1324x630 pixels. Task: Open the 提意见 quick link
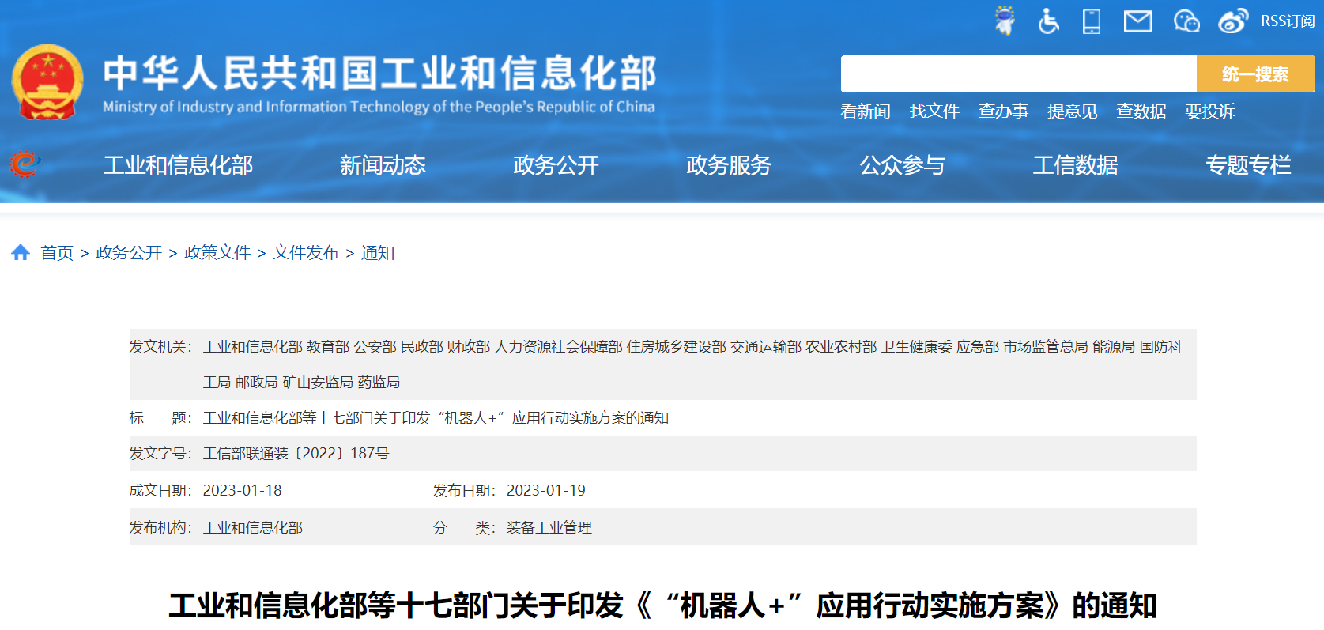coord(1072,111)
